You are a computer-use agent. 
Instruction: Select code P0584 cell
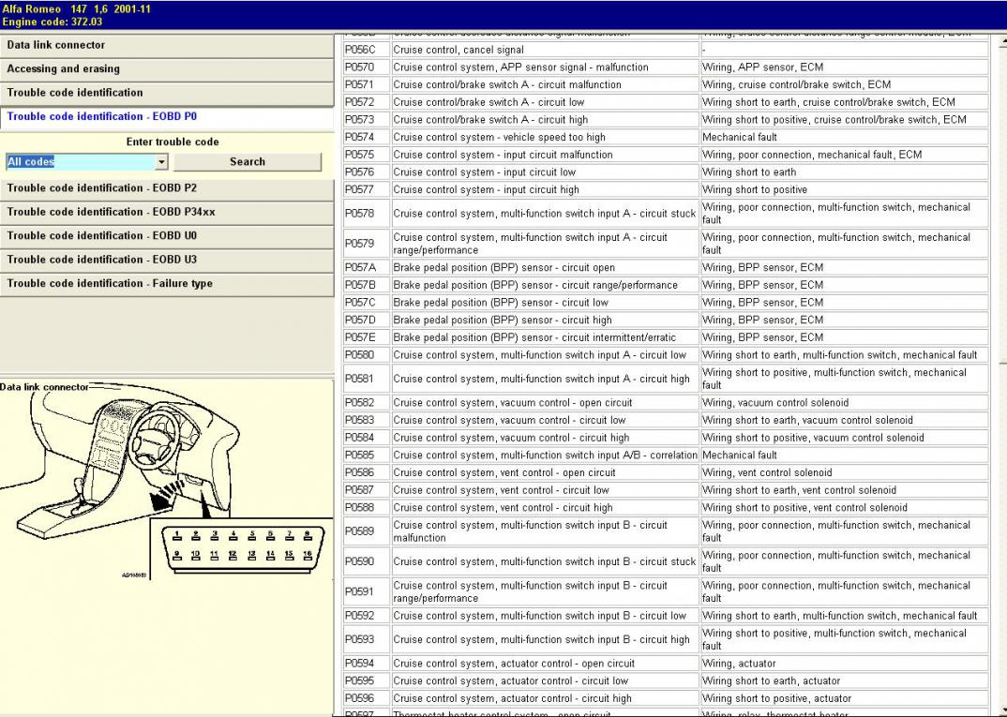tap(367, 438)
